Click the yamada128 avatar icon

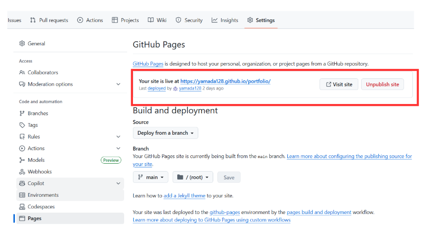click(x=175, y=89)
